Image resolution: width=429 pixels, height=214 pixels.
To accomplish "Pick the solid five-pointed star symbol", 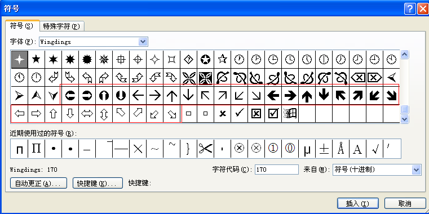I will pyautogui.click(x=36, y=59).
